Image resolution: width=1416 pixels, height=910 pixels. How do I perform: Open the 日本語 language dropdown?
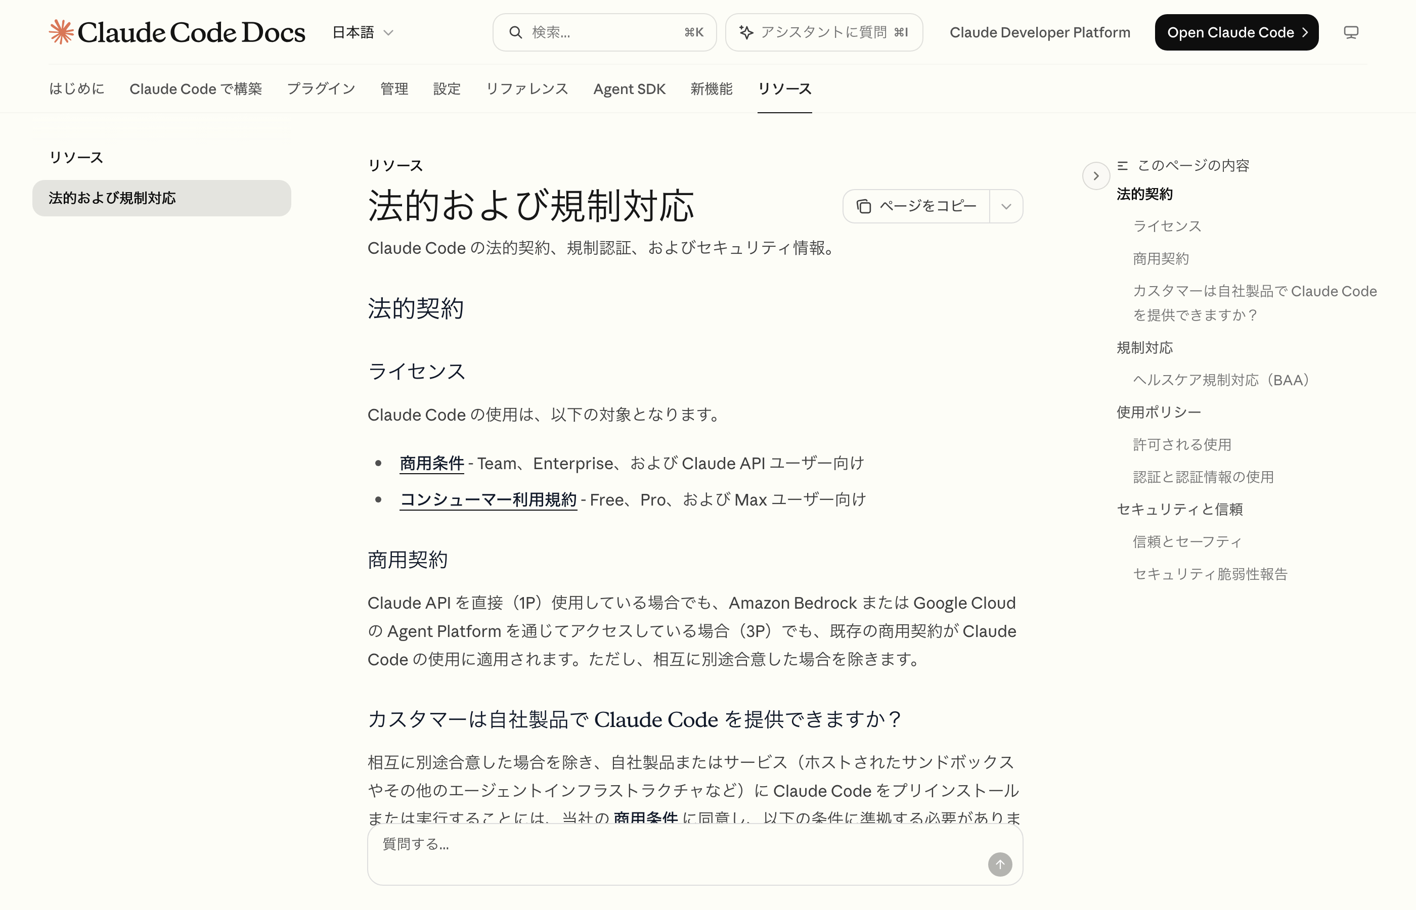pyautogui.click(x=363, y=32)
